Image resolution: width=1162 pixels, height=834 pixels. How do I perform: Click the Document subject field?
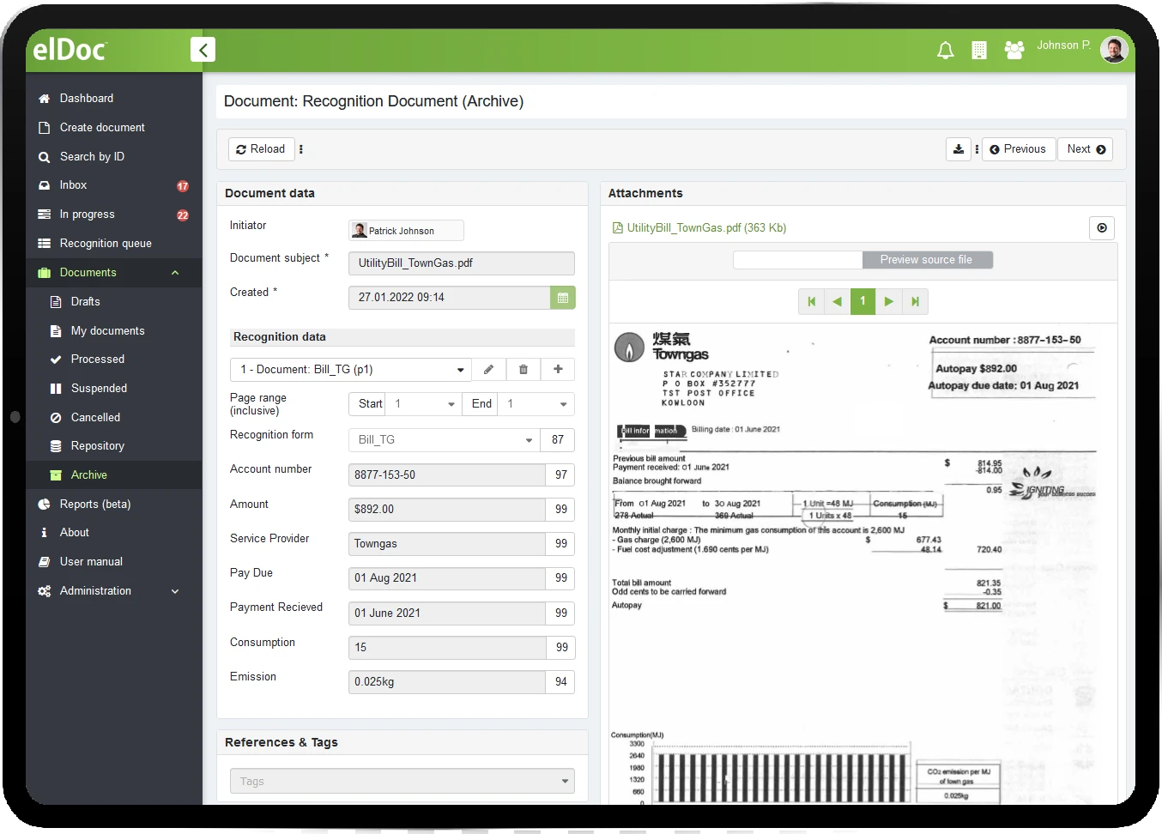tap(462, 263)
